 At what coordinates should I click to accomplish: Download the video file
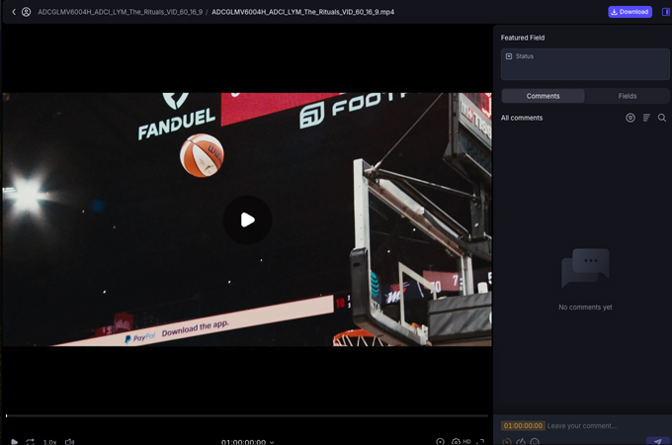630,12
